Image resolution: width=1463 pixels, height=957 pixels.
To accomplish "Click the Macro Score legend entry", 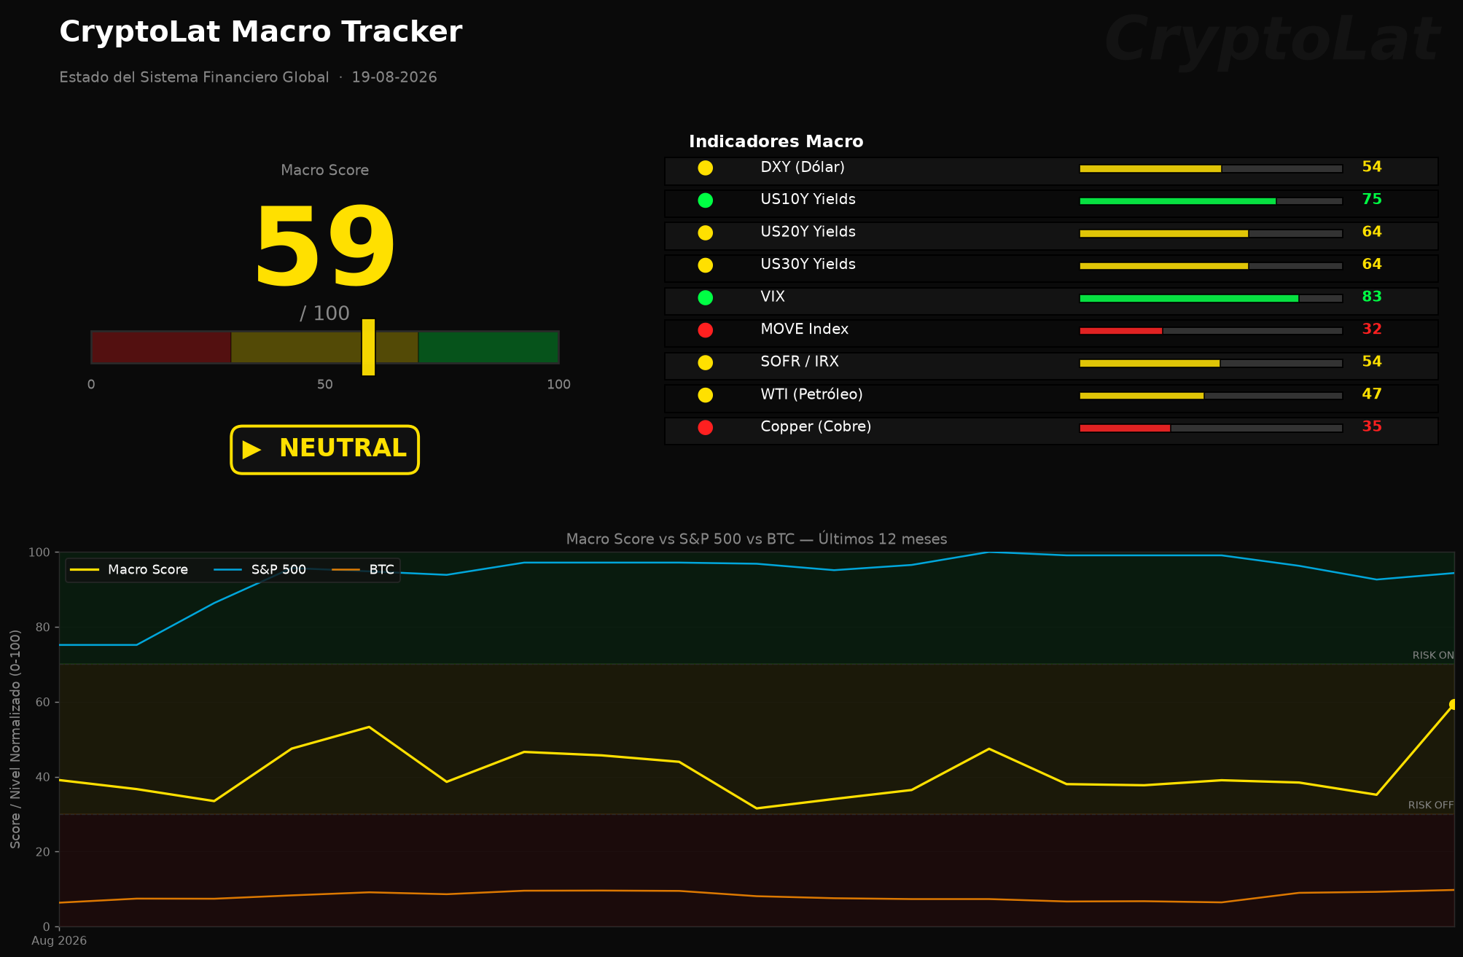I will (x=129, y=570).
